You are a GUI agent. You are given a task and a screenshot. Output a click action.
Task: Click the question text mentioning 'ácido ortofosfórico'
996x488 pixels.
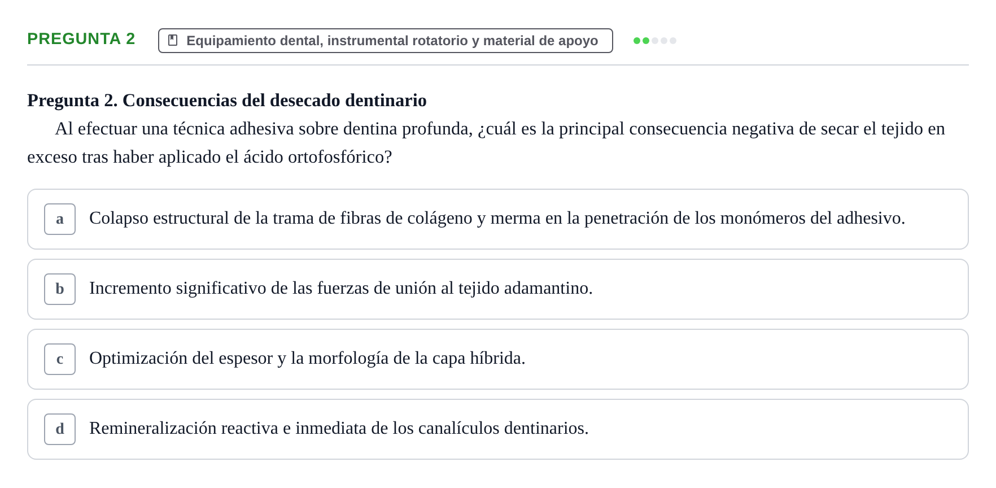pos(486,143)
